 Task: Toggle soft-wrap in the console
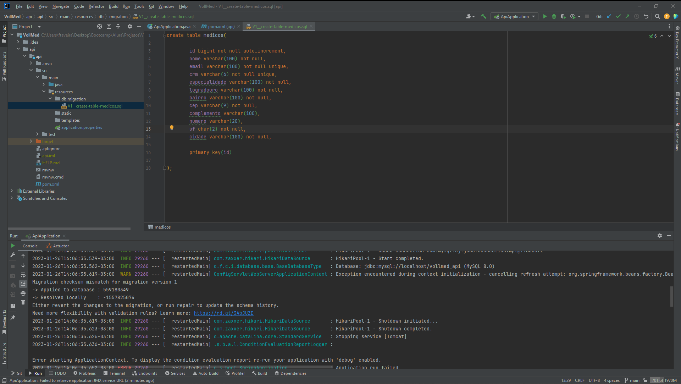23,275
